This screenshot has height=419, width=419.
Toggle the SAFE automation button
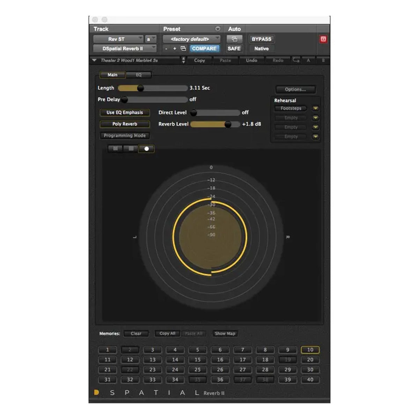234,49
